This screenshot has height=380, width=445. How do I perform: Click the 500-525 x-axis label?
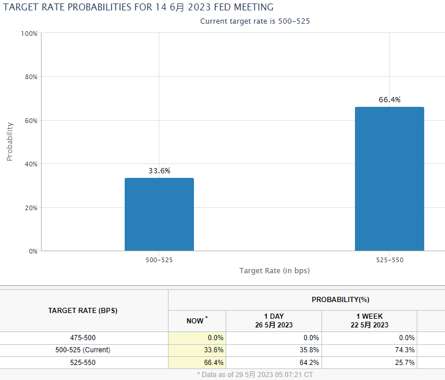click(159, 260)
